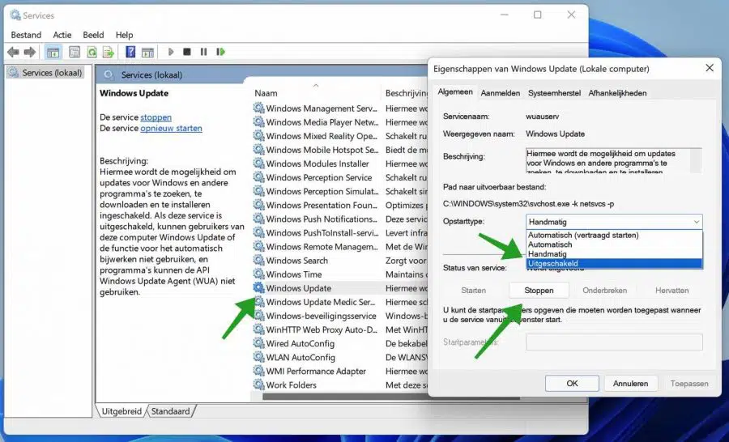Click the opnieuw starten link
This screenshot has width=729, height=442.
pos(171,128)
